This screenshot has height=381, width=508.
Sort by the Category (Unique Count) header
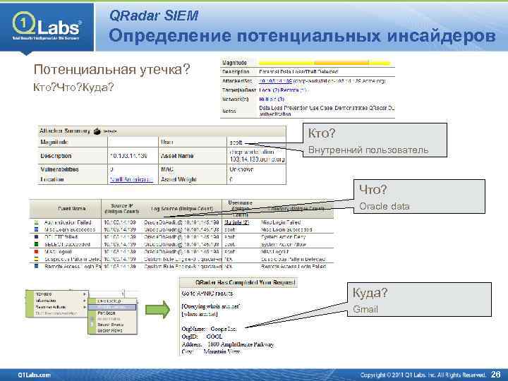point(296,209)
